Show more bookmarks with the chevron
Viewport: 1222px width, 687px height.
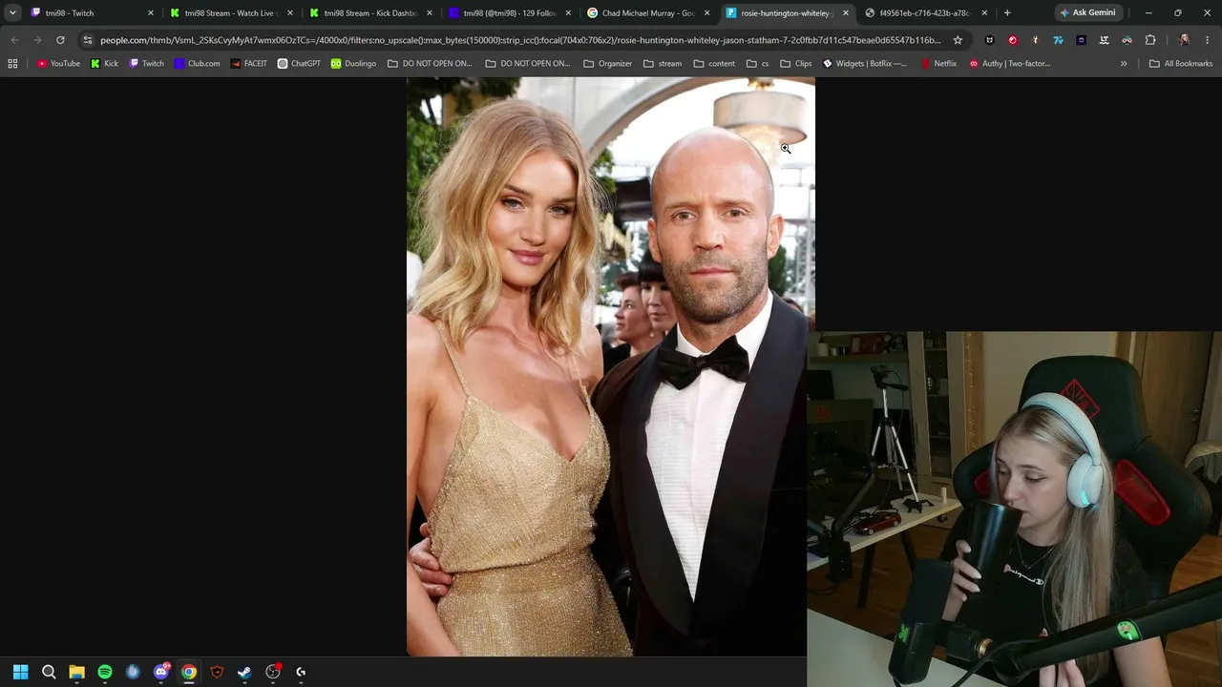pos(1124,64)
